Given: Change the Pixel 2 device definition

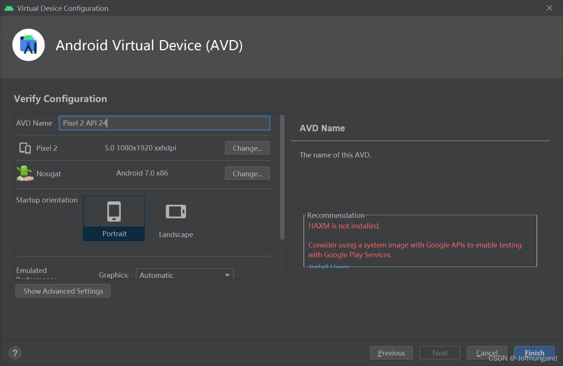Looking at the screenshot, I should pyautogui.click(x=247, y=148).
